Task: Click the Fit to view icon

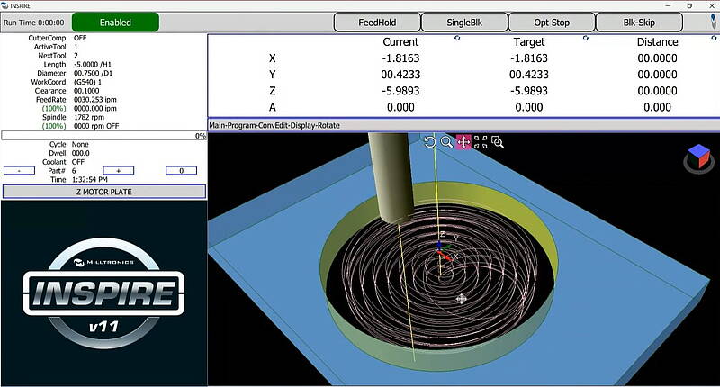Action: tap(481, 142)
